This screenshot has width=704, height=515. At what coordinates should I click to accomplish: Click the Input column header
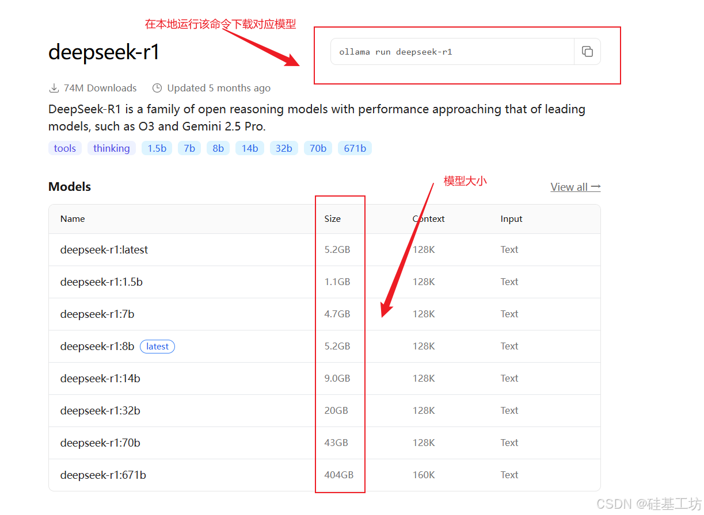(x=512, y=219)
